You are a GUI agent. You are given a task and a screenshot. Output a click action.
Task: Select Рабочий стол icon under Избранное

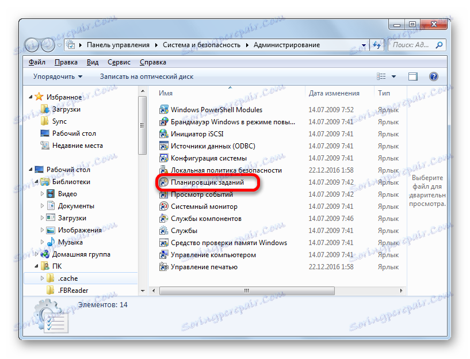[45, 133]
